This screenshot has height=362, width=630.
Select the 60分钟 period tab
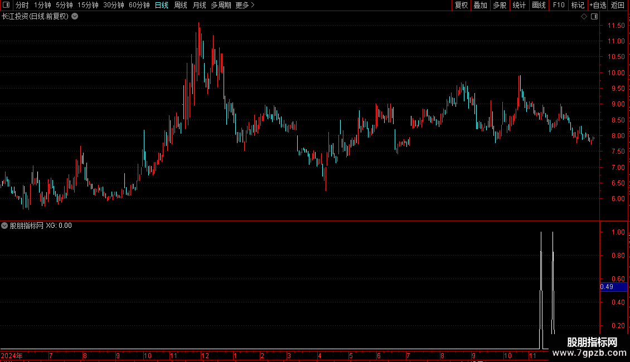139,5
